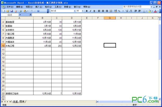
Task: Open the Name Box dropdown next to G10
Action: click(x=20, y=15)
